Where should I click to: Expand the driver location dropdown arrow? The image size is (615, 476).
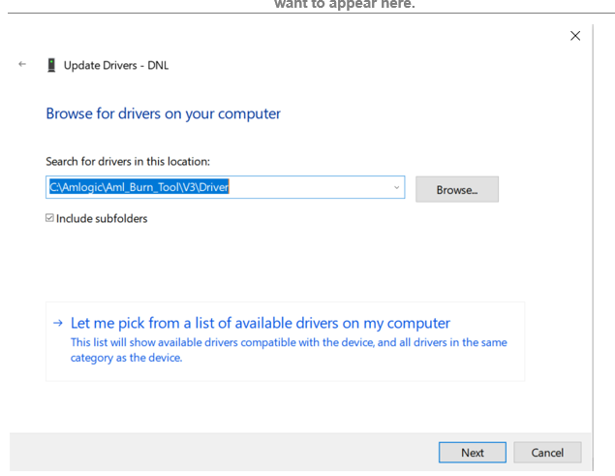396,187
